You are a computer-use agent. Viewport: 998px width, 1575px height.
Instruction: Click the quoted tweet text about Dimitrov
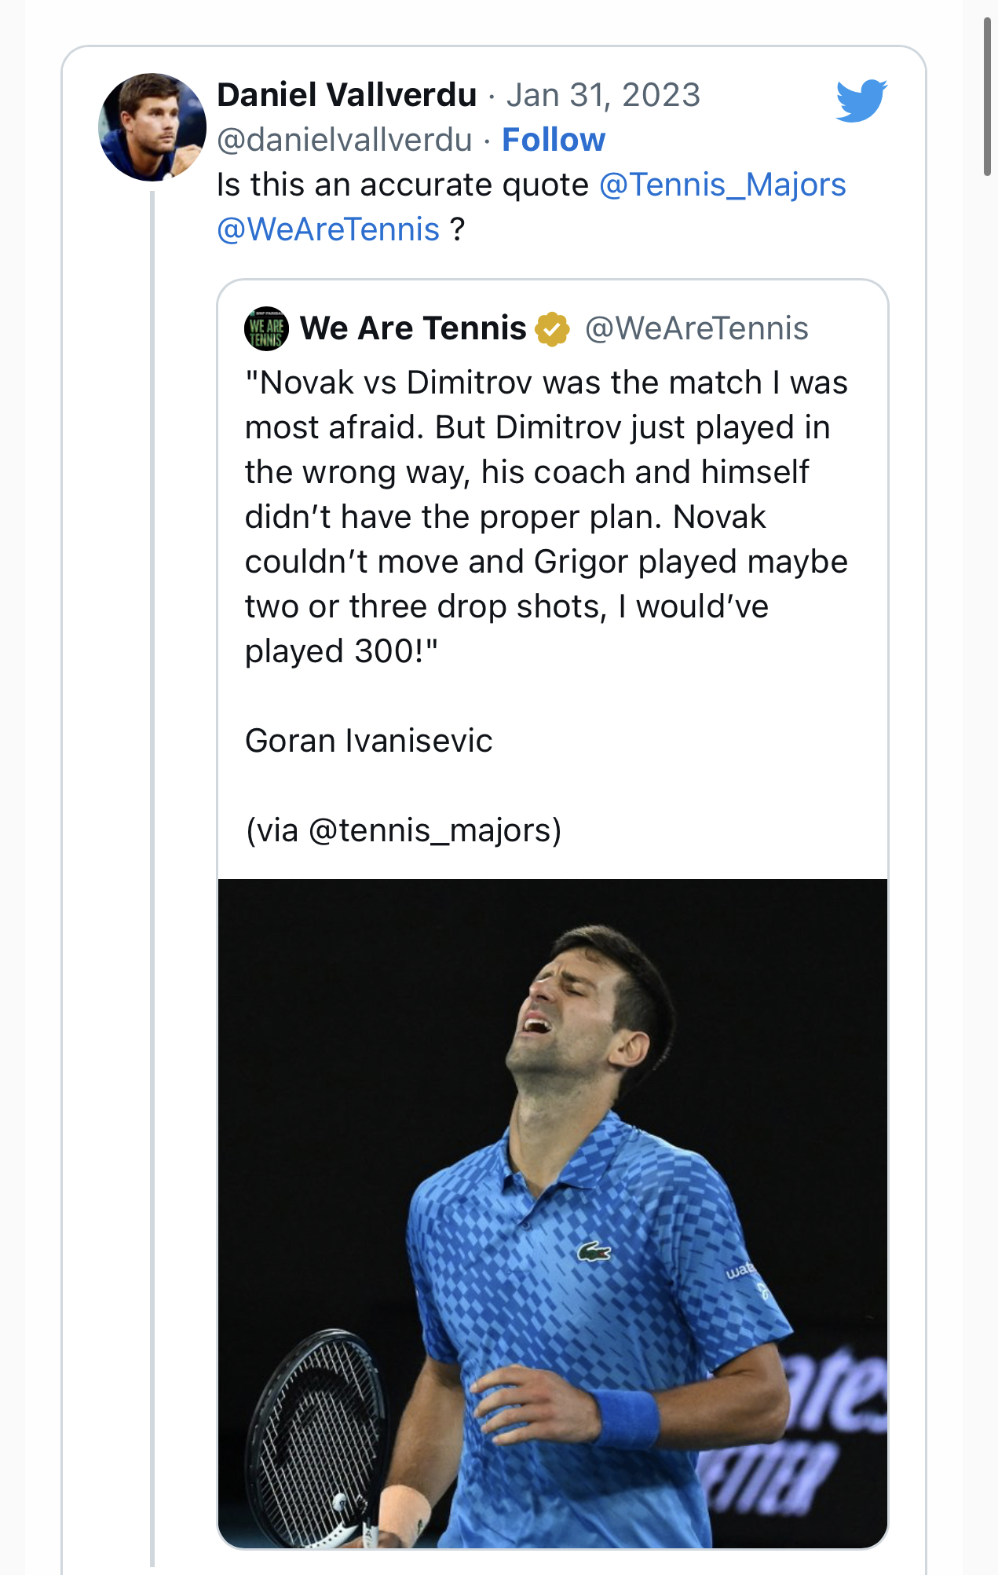click(x=546, y=516)
